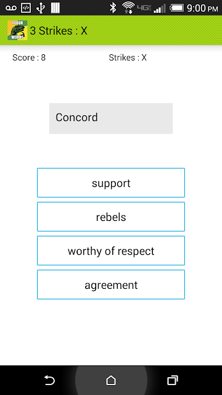Tap the Concord word box
This screenshot has height=395, width=222.
(x=111, y=118)
